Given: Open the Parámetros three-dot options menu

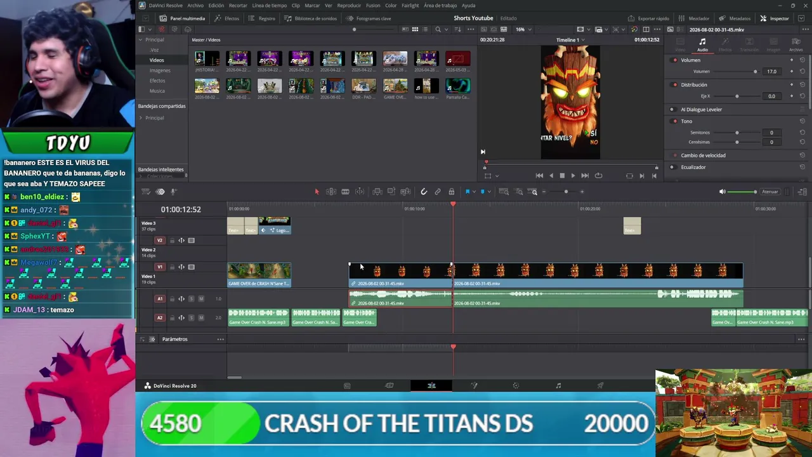Looking at the screenshot, I should pos(220,340).
